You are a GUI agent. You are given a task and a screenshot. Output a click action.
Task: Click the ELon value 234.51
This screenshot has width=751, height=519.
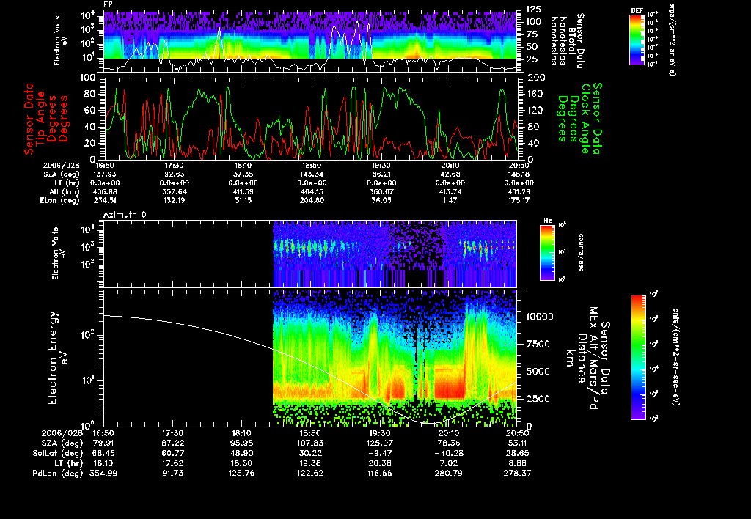click(x=106, y=200)
